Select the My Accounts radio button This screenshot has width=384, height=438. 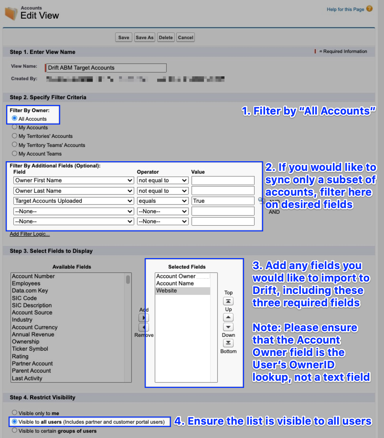click(x=14, y=127)
